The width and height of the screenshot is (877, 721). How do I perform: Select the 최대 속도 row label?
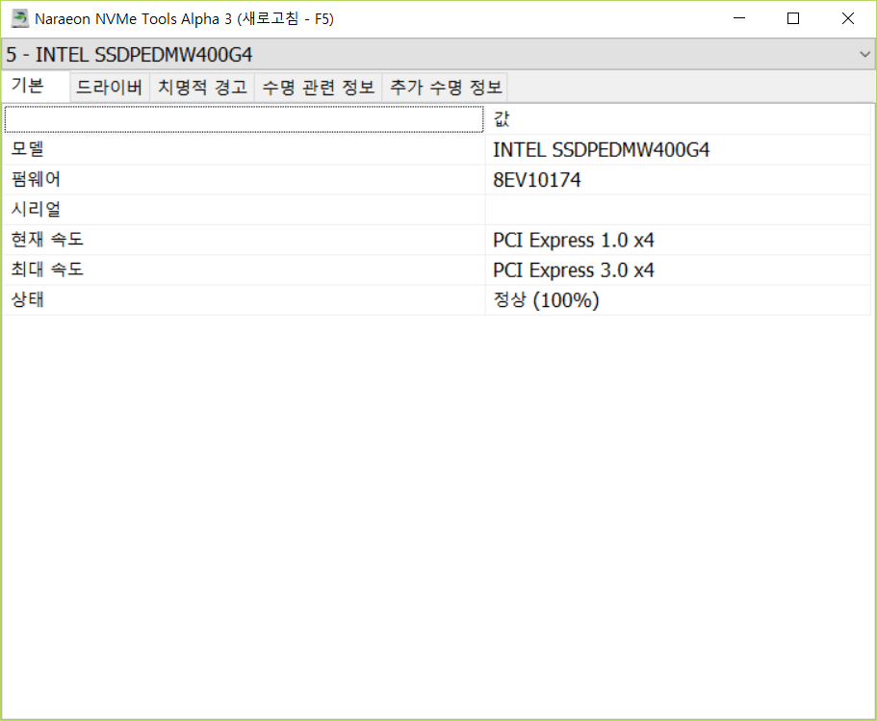(47, 270)
